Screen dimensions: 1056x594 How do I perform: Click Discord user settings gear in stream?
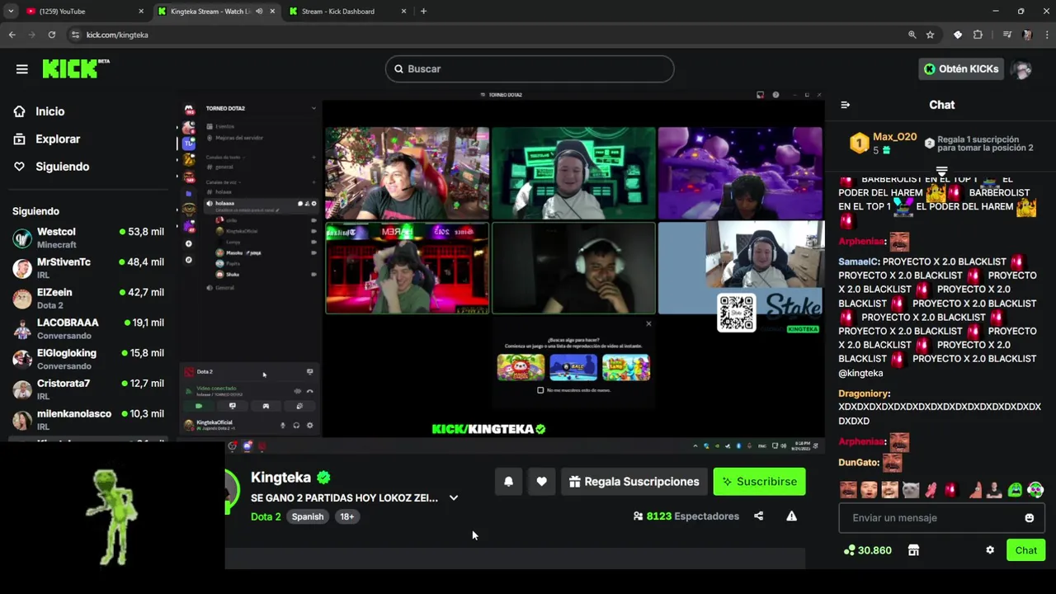click(309, 425)
